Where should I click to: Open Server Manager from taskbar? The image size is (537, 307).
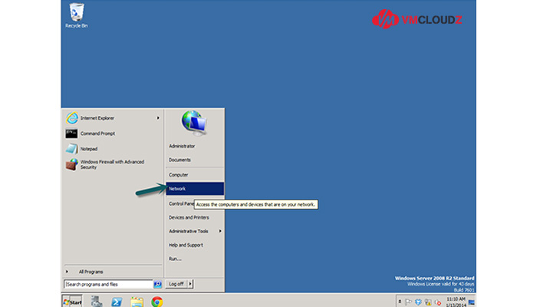97,302
